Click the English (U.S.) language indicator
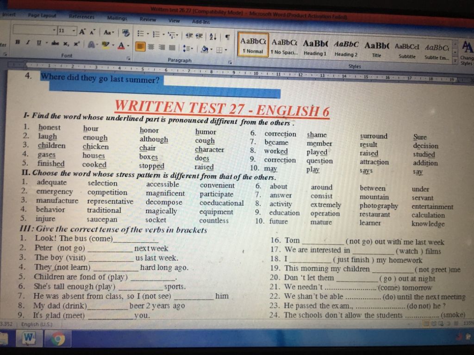Image resolution: width=474 pixels, height=355 pixels. [x=37, y=324]
